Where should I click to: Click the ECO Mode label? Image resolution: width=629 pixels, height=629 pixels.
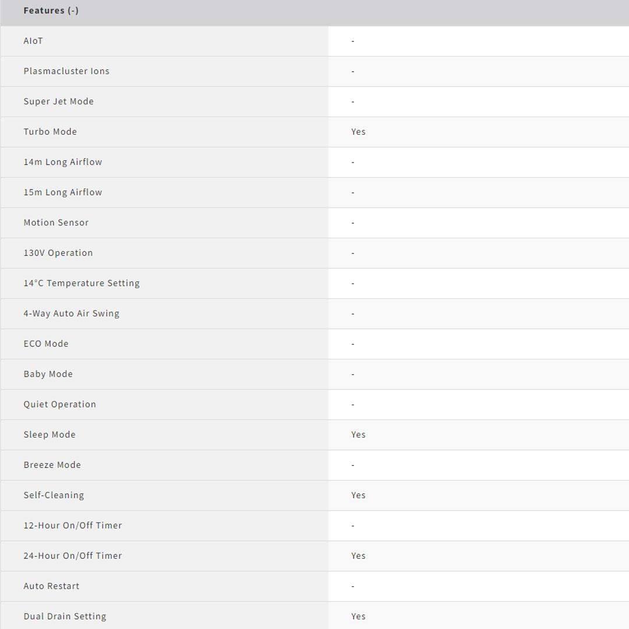pos(46,344)
